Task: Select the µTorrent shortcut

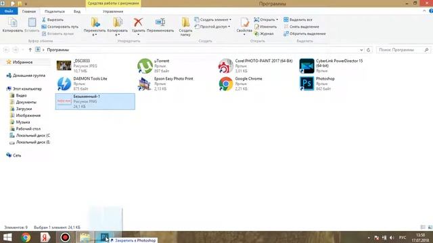Action: point(176,66)
